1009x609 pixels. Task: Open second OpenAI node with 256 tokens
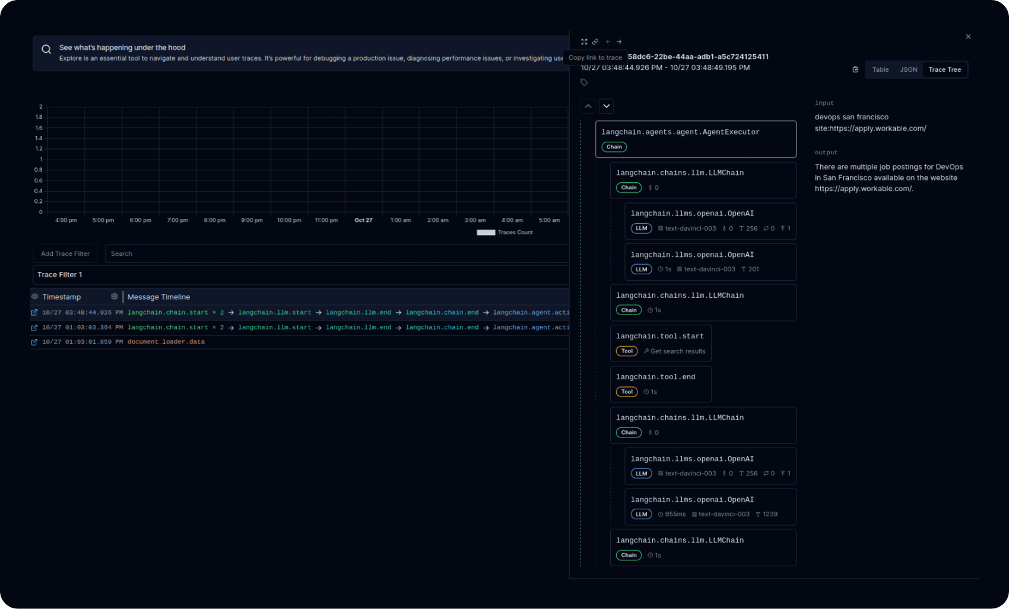point(710,466)
